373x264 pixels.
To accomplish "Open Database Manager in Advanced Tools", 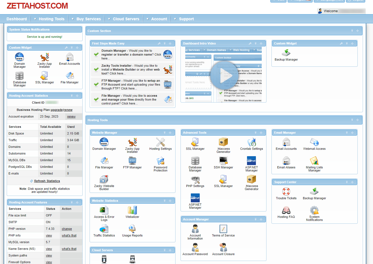I will [x=195, y=164].
